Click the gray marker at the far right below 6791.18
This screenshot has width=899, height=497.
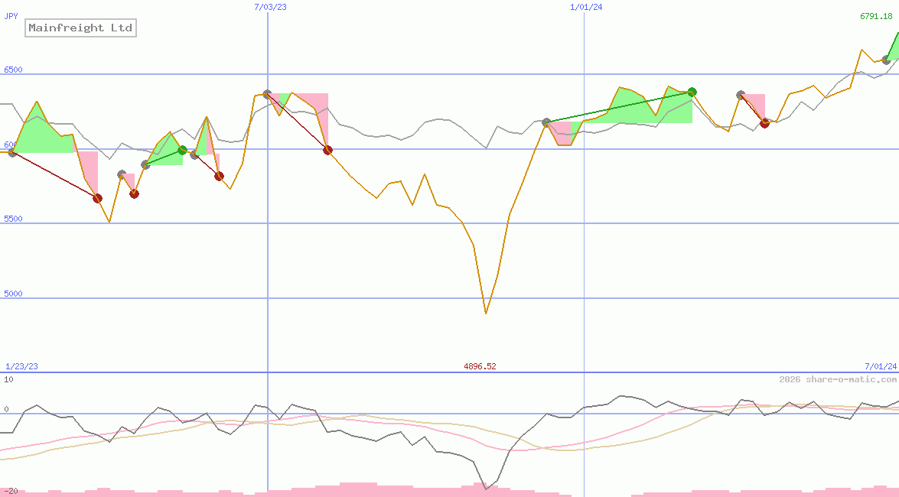point(886,60)
